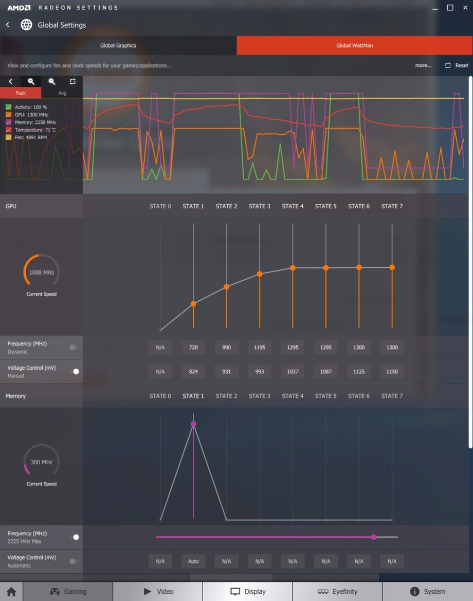Click the Memory frequency slider thumb
Screen dimensions: 473x601
374,537
